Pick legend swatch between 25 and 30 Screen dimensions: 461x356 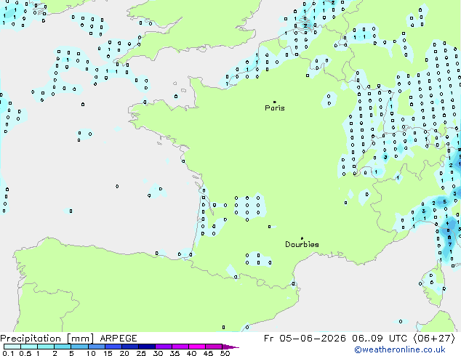tap(147, 347)
